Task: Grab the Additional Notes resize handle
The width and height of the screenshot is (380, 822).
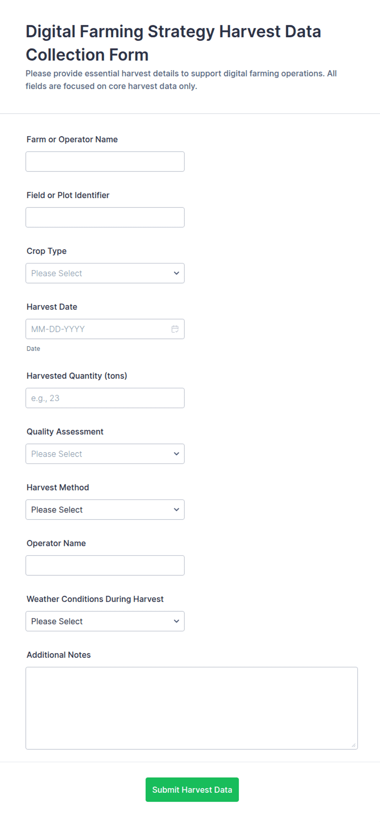Action: pos(353,745)
